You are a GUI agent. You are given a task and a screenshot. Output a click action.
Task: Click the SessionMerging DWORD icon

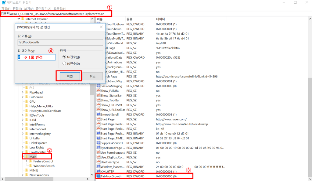tap(98, 86)
